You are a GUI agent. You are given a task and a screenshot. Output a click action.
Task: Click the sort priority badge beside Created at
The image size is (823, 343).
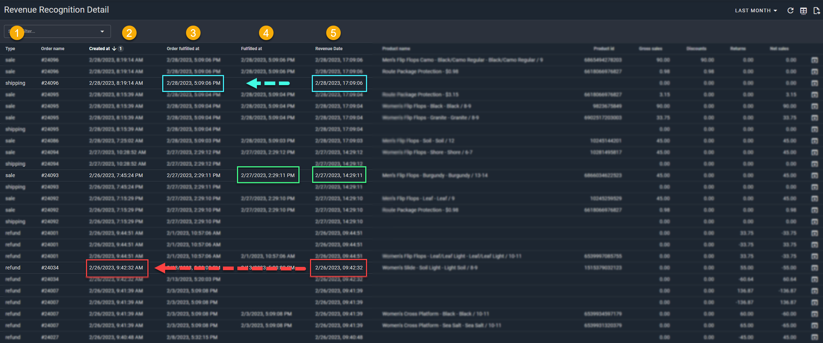coord(121,49)
